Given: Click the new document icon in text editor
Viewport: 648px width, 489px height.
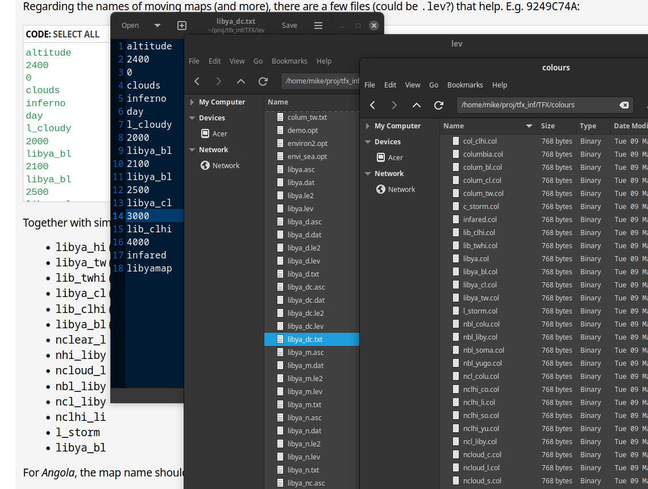Looking at the screenshot, I should pos(182,26).
